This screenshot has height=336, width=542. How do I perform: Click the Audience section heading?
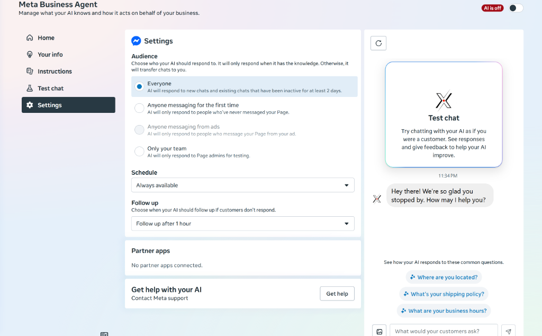click(x=144, y=56)
